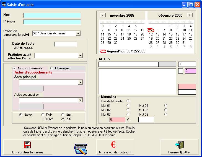Select the Mut 01 radio button
The image size is (202, 157).
[x=128, y=105]
